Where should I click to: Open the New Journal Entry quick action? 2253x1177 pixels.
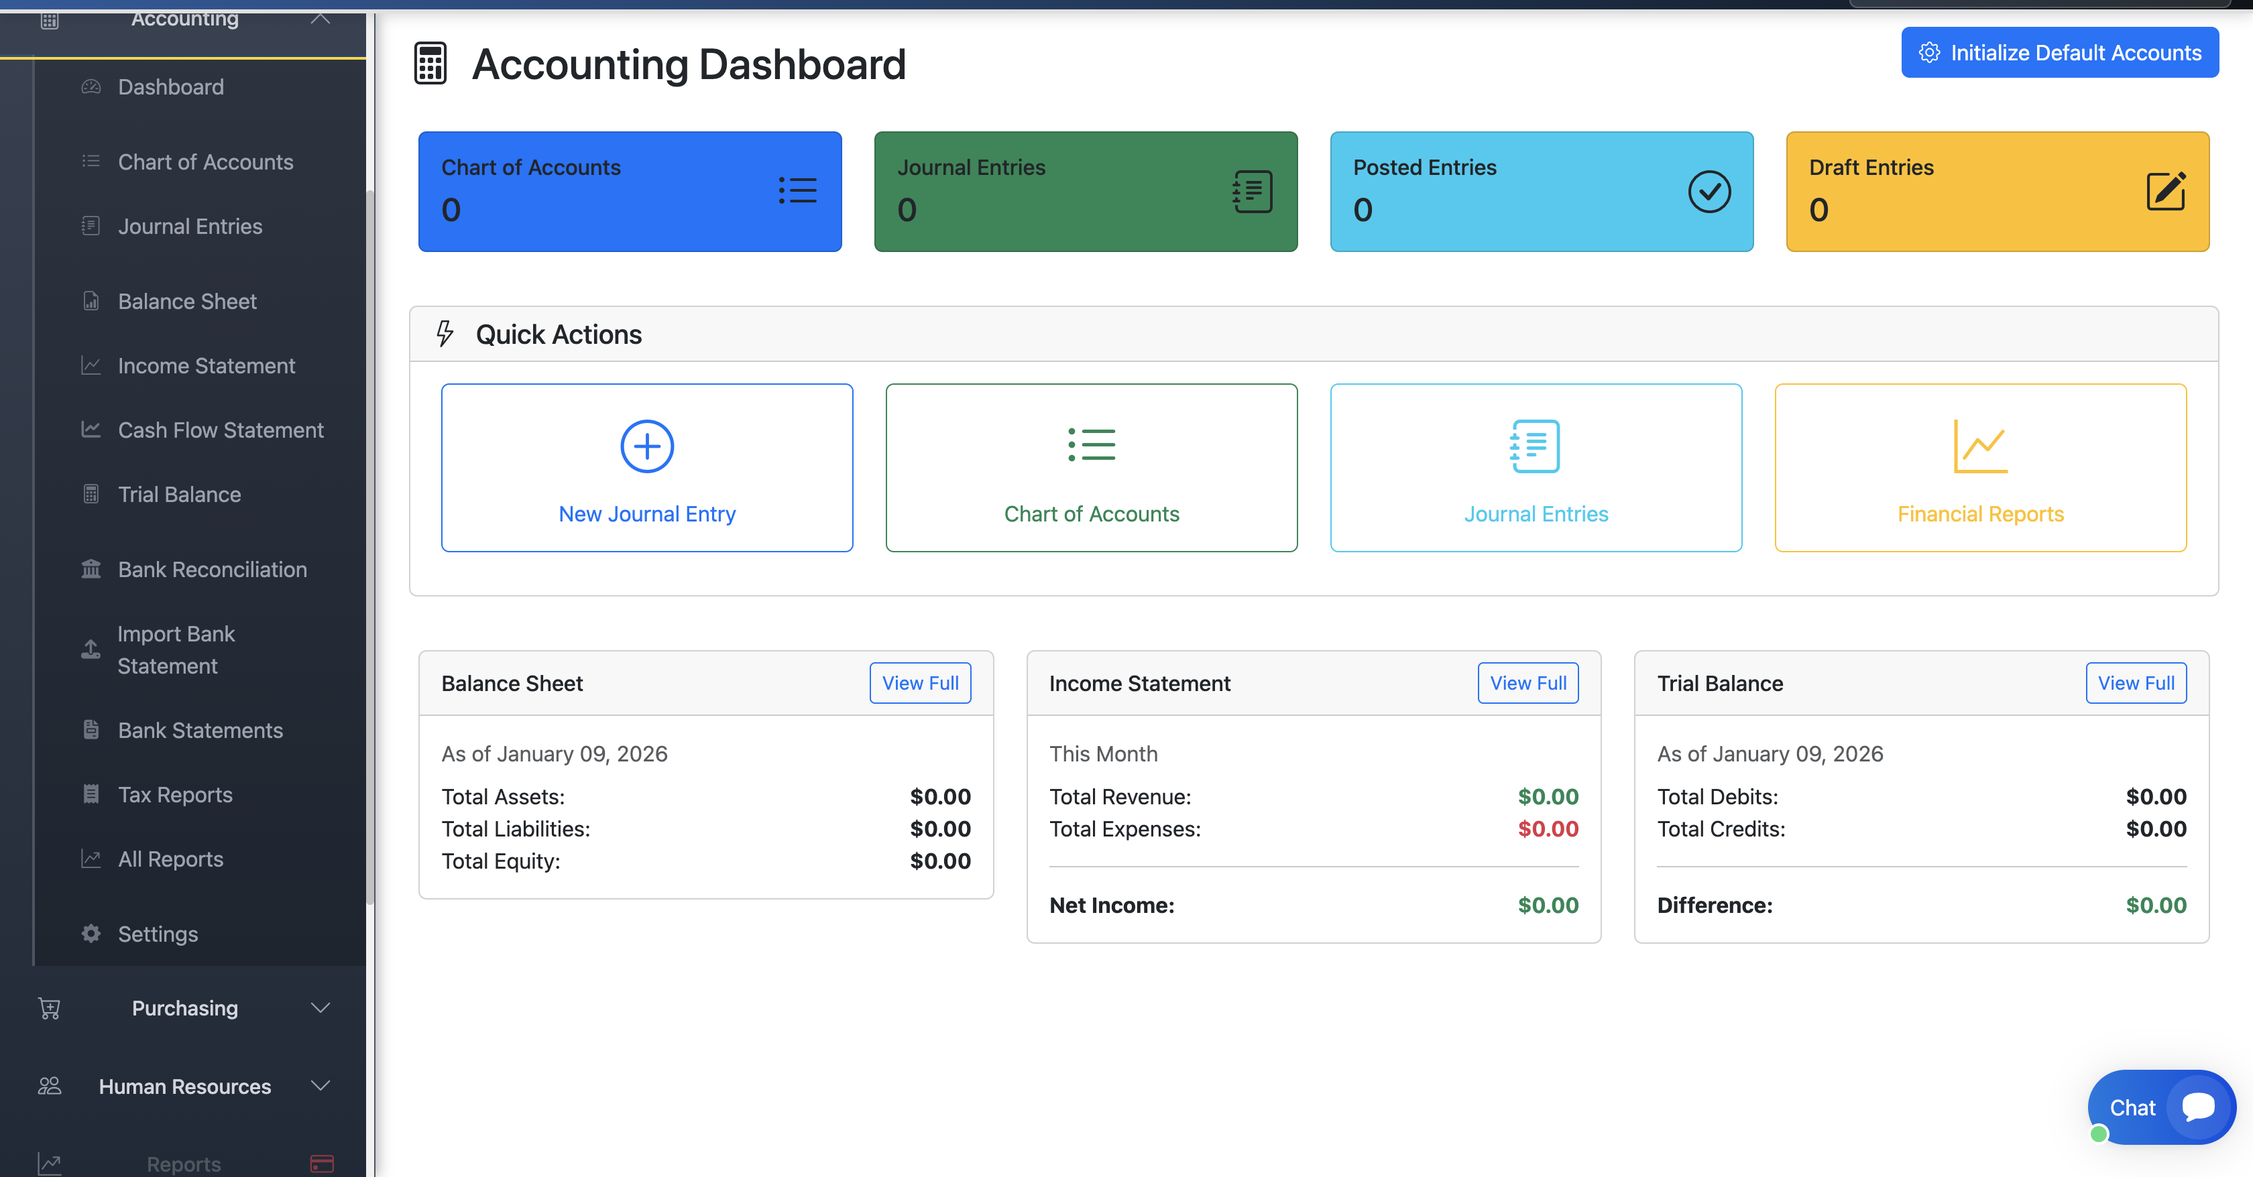pos(646,468)
